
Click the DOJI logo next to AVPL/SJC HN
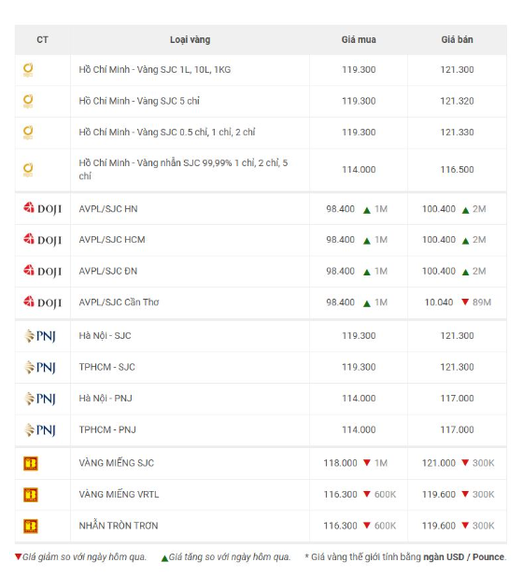42,209
